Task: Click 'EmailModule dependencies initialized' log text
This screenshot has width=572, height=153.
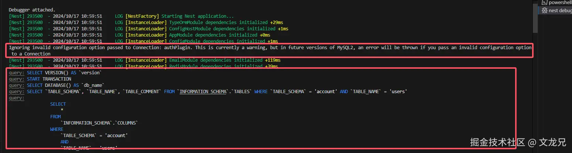Action: click(x=216, y=60)
